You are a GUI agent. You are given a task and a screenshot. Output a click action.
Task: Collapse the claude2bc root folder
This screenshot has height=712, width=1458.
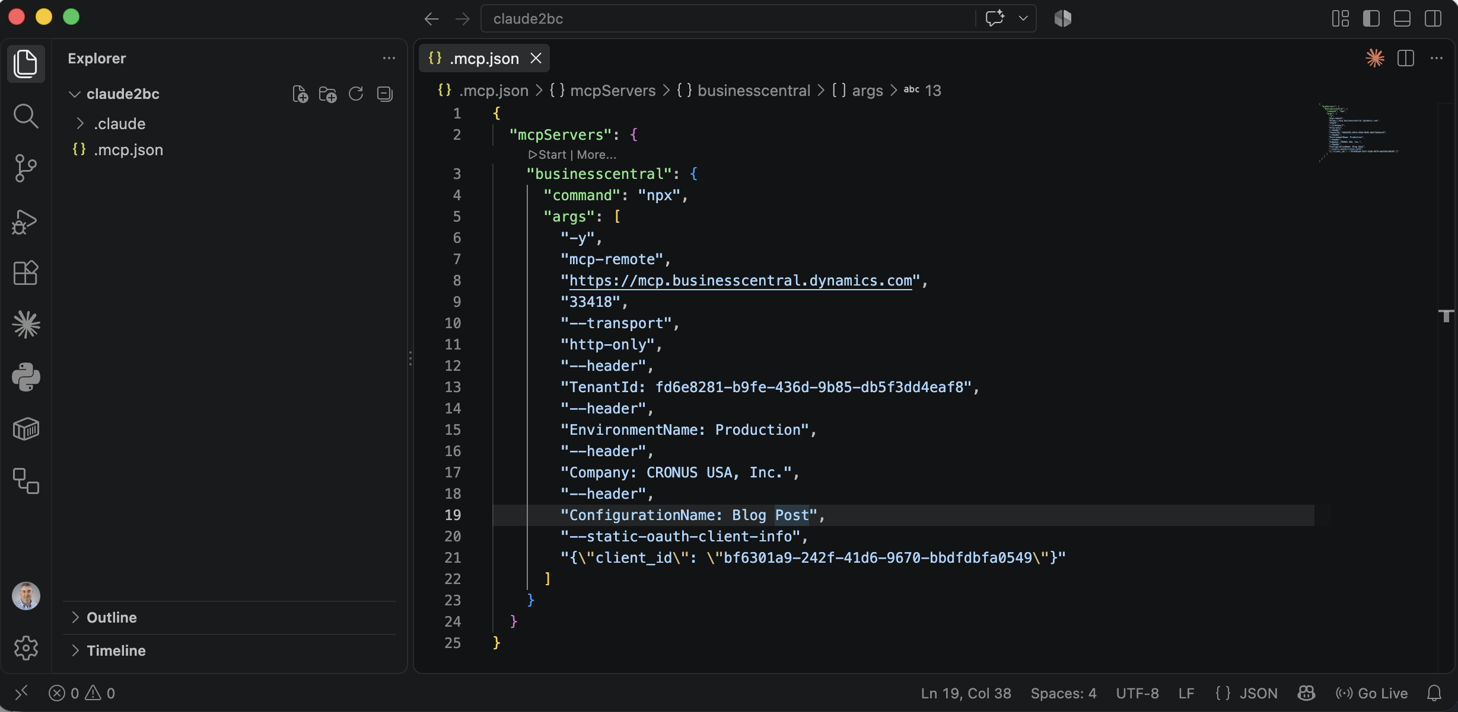click(x=75, y=94)
